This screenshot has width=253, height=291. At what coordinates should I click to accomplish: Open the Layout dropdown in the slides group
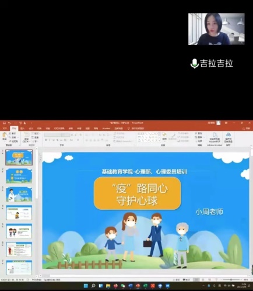point(36,133)
